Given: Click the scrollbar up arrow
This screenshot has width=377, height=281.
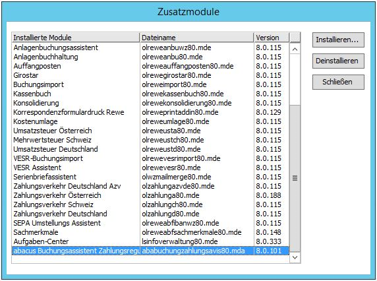Looking at the screenshot, I should click(295, 49).
